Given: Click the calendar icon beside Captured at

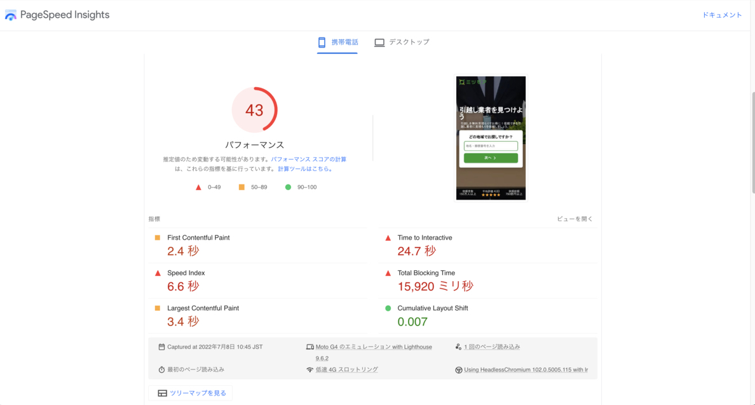Looking at the screenshot, I should click(x=162, y=347).
